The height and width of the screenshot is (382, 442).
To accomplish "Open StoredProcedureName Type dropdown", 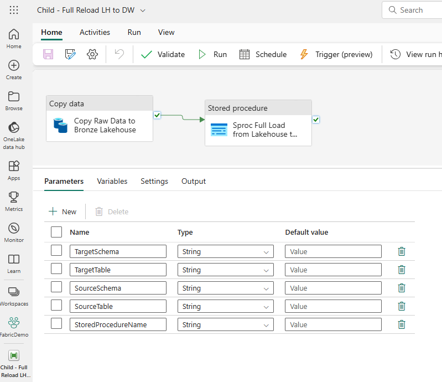I will coord(226,324).
